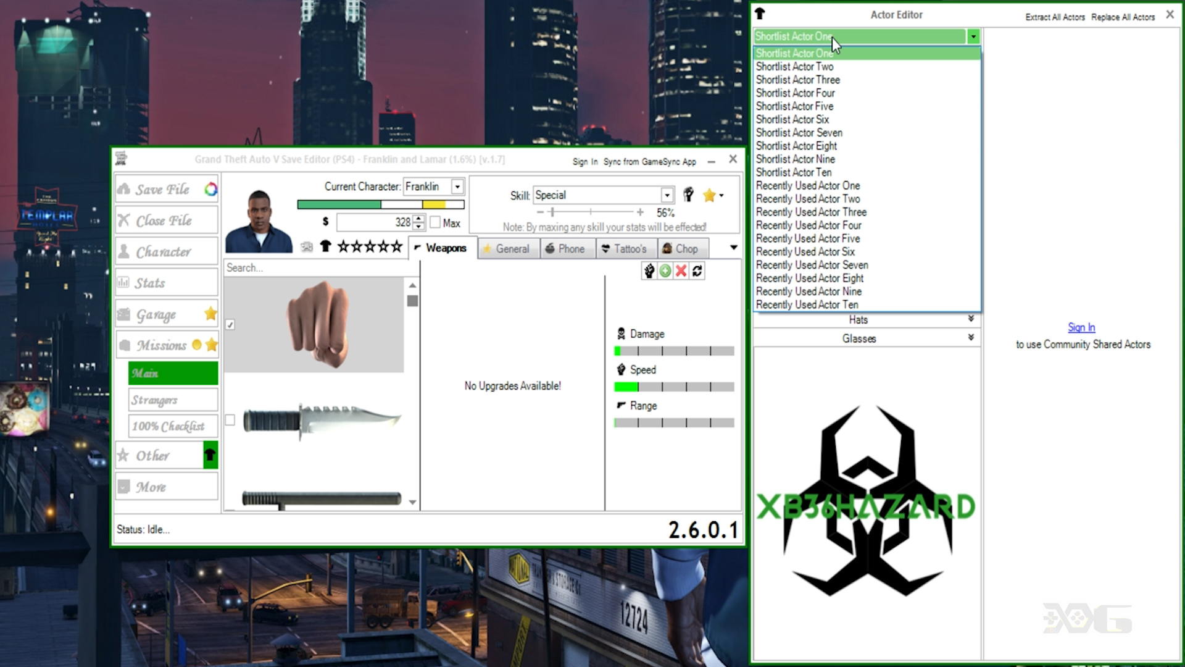1185x667 pixels.
Task: Click the Garage panel icon
Action: click(x=125, y=314)
